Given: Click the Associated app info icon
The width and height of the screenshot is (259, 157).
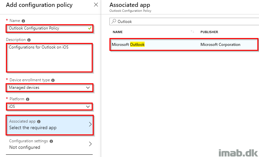Looking at the screenshot, I should click(39, 122).
